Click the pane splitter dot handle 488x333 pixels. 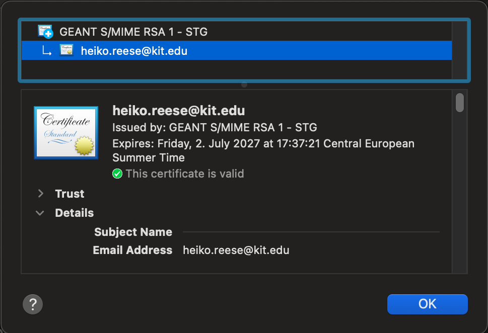244,85
